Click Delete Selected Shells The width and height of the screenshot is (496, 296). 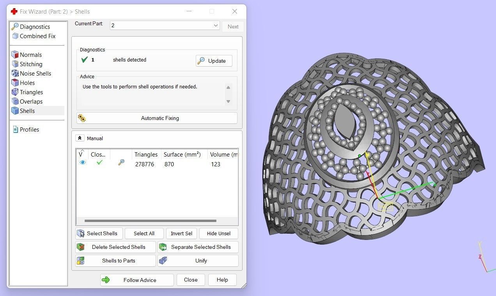click(115, 247)
